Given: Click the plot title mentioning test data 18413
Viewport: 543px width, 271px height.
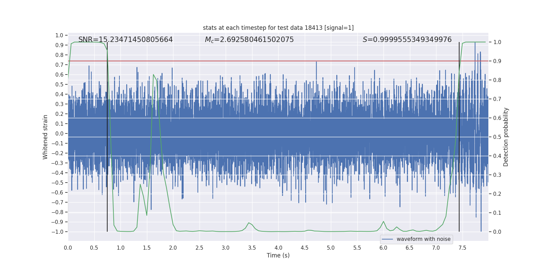Looking at the screenshot, I should [x=278, y=28].
